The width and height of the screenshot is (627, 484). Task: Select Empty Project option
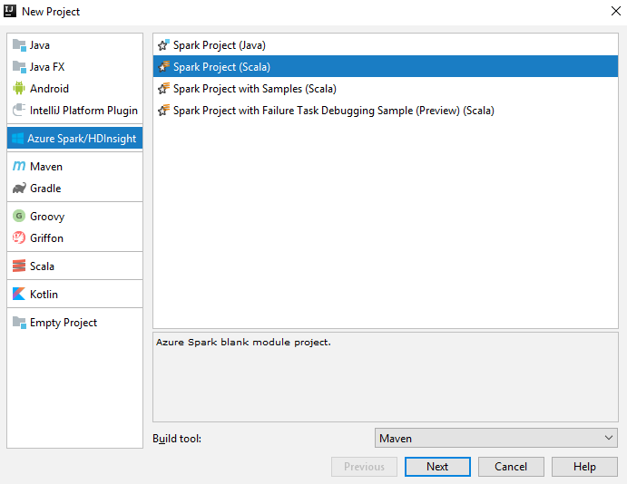click(x=64, y=323)
